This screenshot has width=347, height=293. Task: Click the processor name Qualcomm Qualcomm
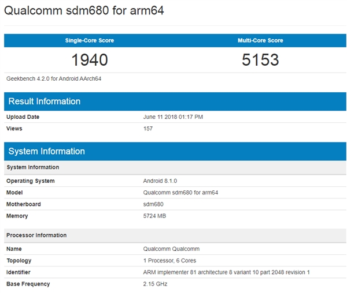click(171, 249)
